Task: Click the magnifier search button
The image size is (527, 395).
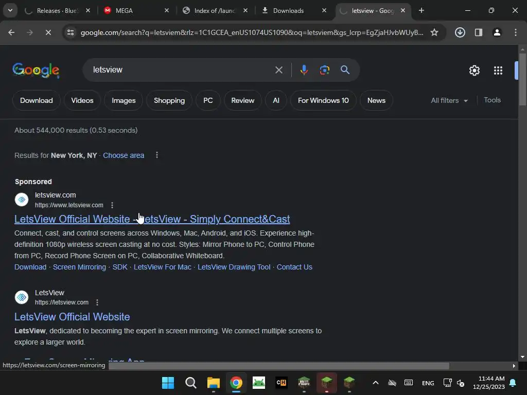Action: 345,70
